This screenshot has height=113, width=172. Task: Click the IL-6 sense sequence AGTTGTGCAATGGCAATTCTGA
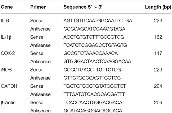pyautogui.click(x=98, y=21)
